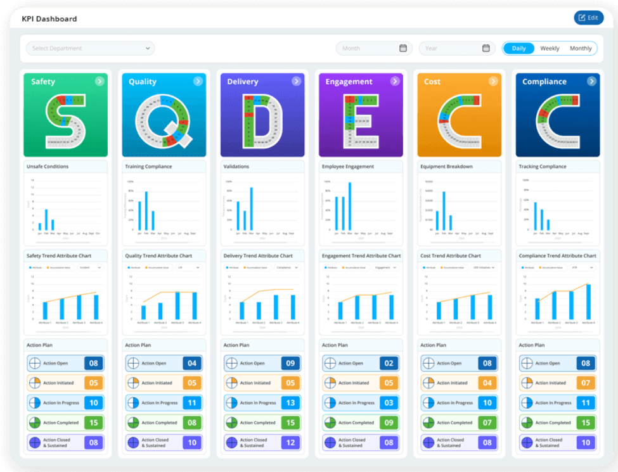
Task: Open Compliance card arrow icon
Action: tap(591, 81)
